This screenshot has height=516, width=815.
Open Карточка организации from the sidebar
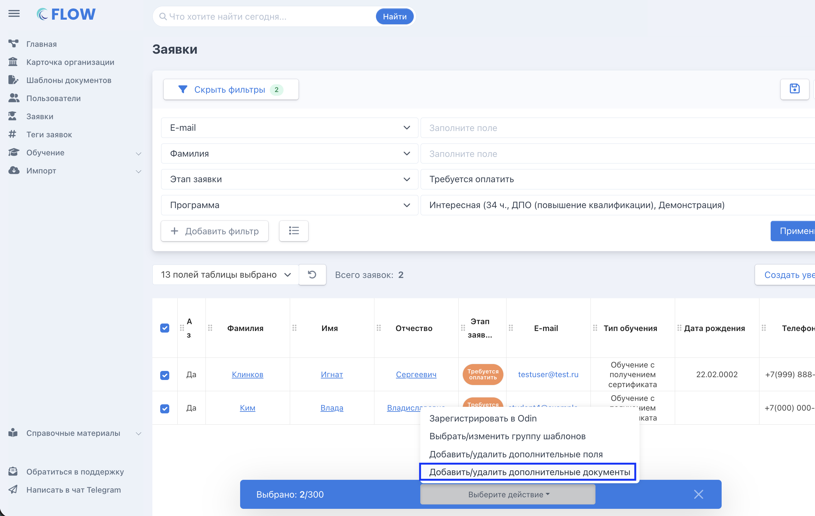pos(70,62)
